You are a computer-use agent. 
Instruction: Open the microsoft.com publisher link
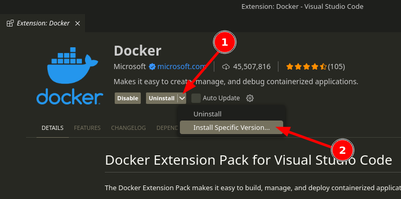pyautogui.click(x=181, y=67)
